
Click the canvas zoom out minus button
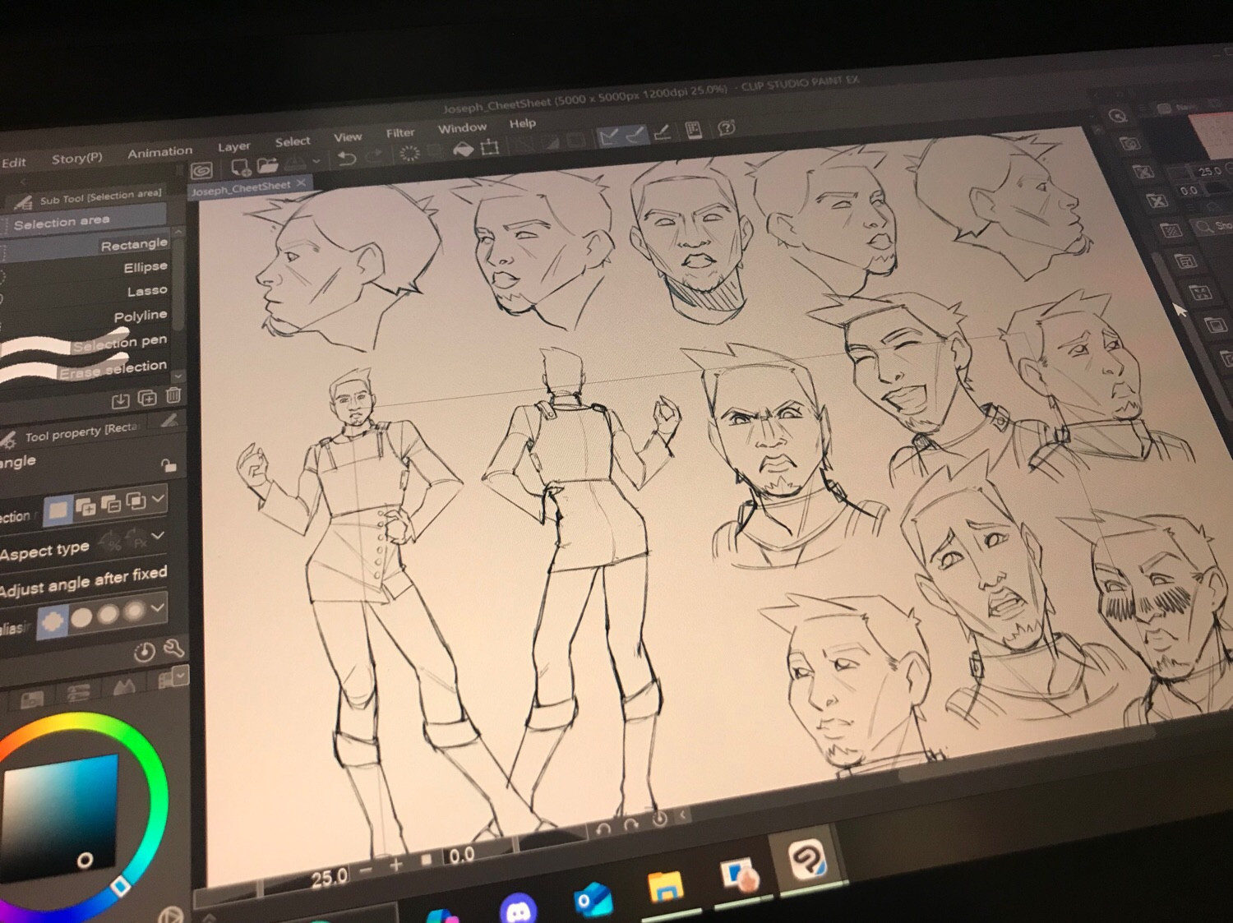coord(367,869)
